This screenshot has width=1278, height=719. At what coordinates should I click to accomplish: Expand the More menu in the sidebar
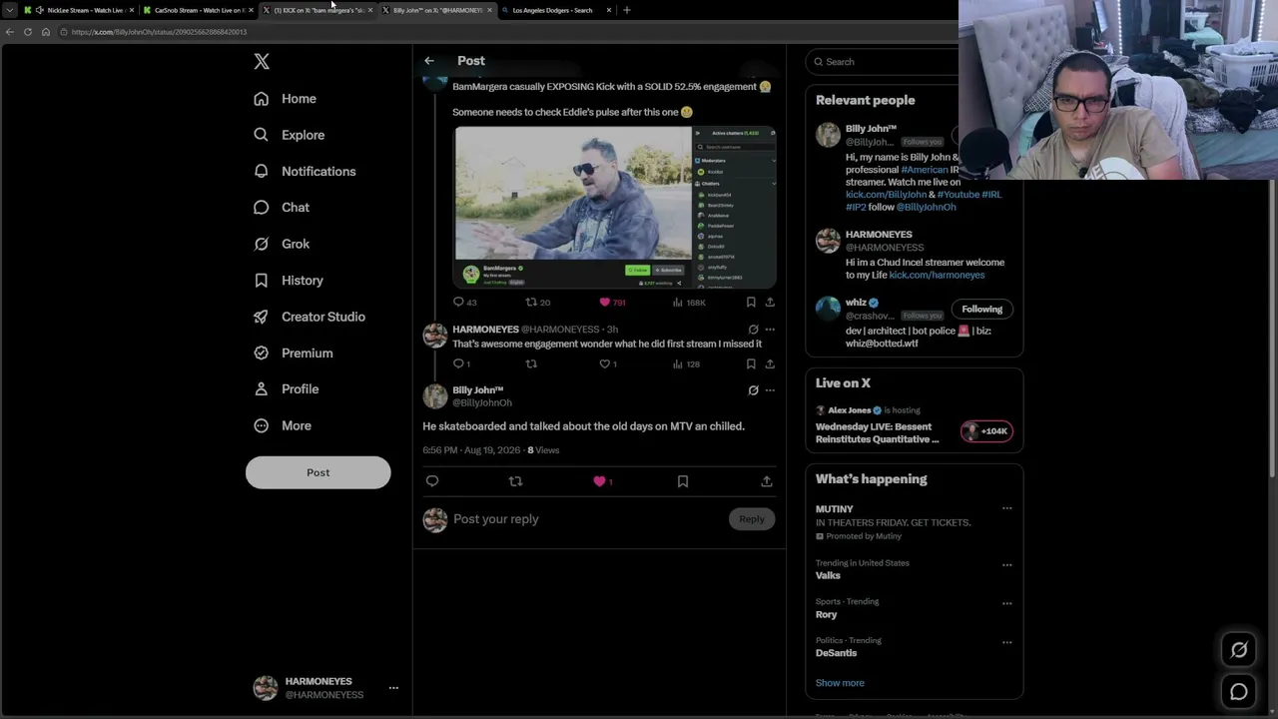tap(283, 425)
